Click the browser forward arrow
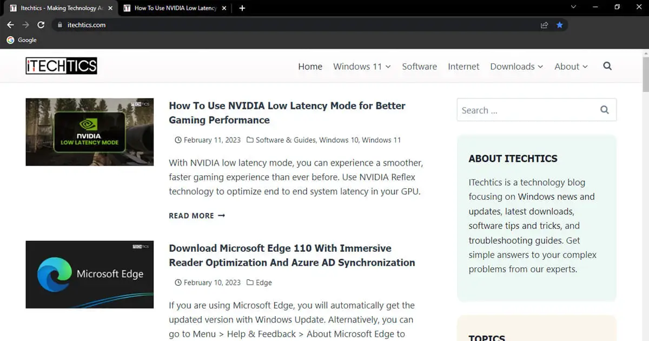This screenshot has width=649, height=341. pos(25,25)
